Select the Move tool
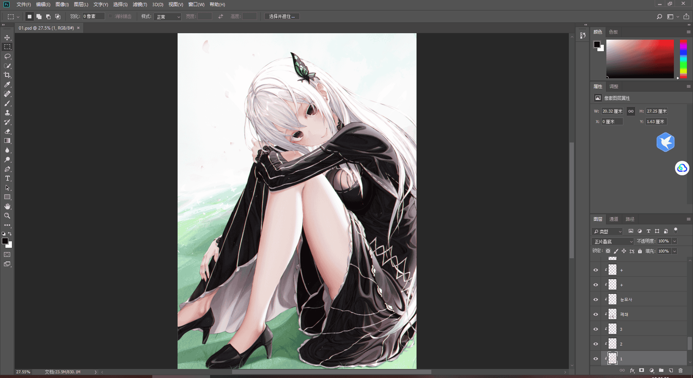 tap(7, 38)
